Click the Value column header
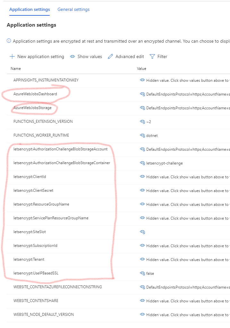The width and height of the screenshot is (230, 328). coord(141,69)
